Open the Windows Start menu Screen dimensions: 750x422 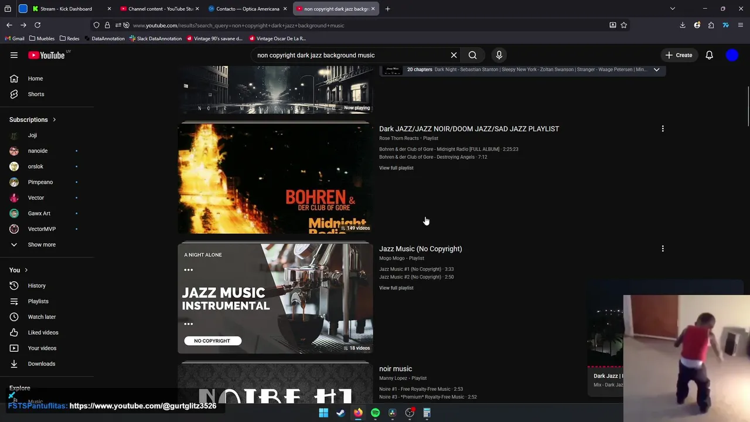point(323,413)
